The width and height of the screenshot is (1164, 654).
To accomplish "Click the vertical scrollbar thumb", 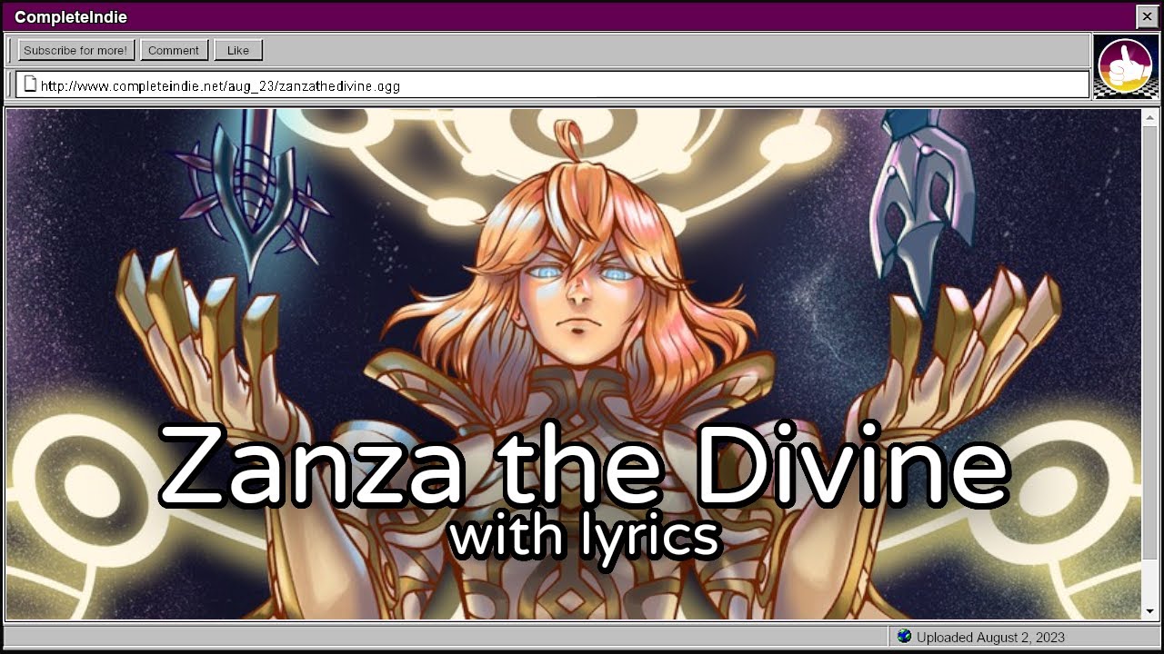I will (1150, 342).
